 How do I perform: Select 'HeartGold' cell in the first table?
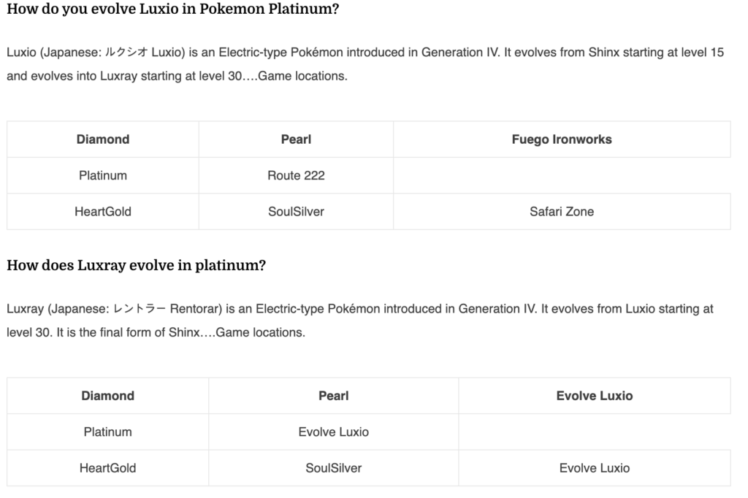[x=103, y=212]
